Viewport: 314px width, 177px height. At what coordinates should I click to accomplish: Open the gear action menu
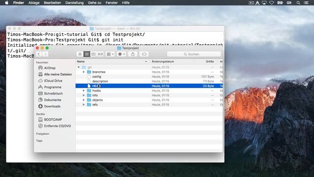pos(121,54)
